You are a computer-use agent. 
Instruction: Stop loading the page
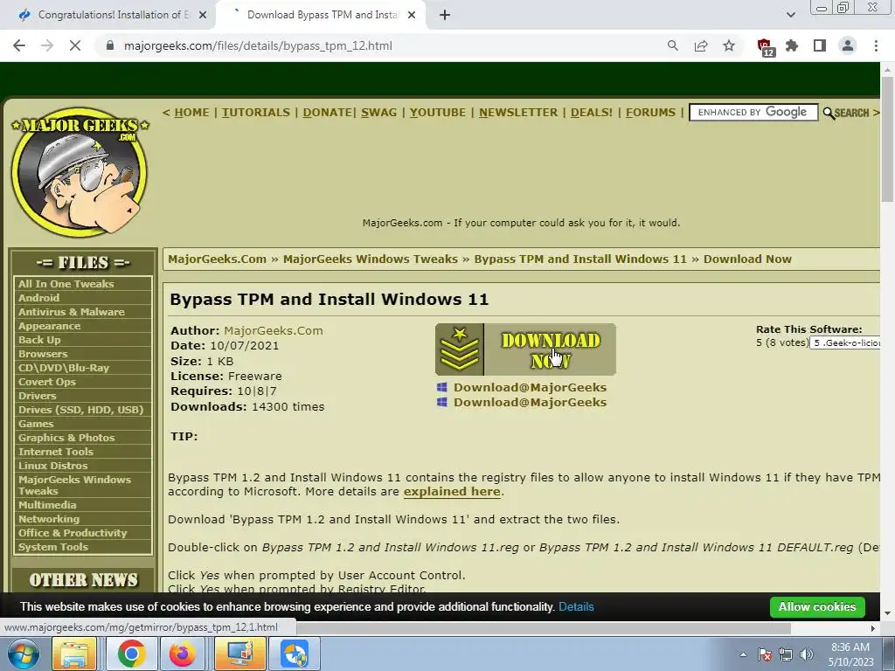pos(75,45)
